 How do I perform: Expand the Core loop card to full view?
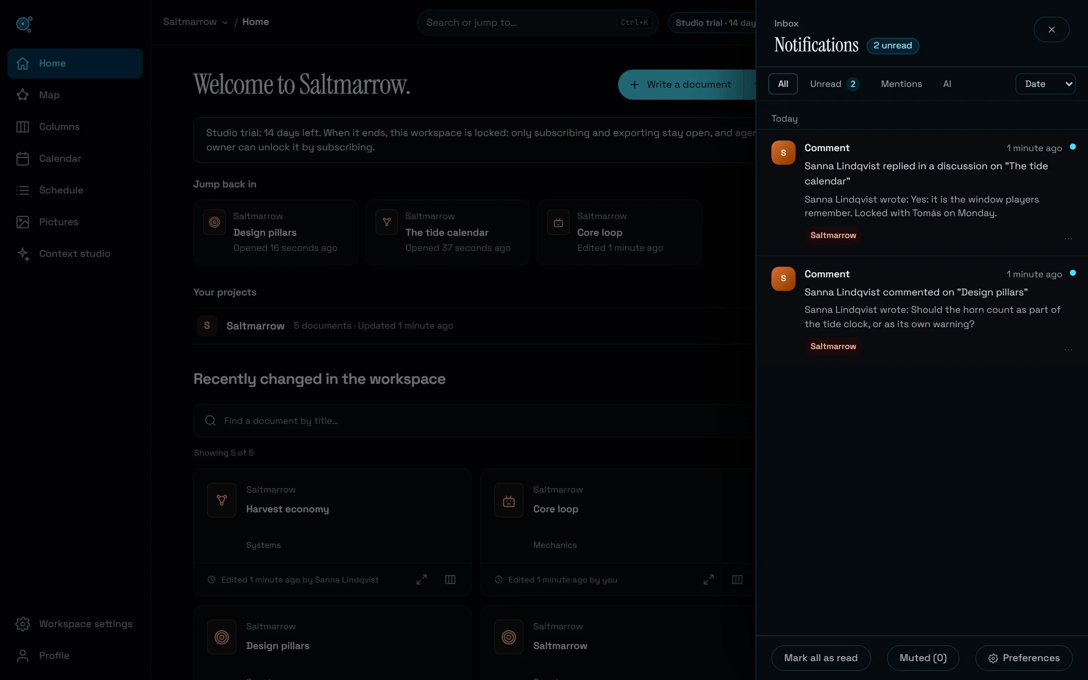709,580
